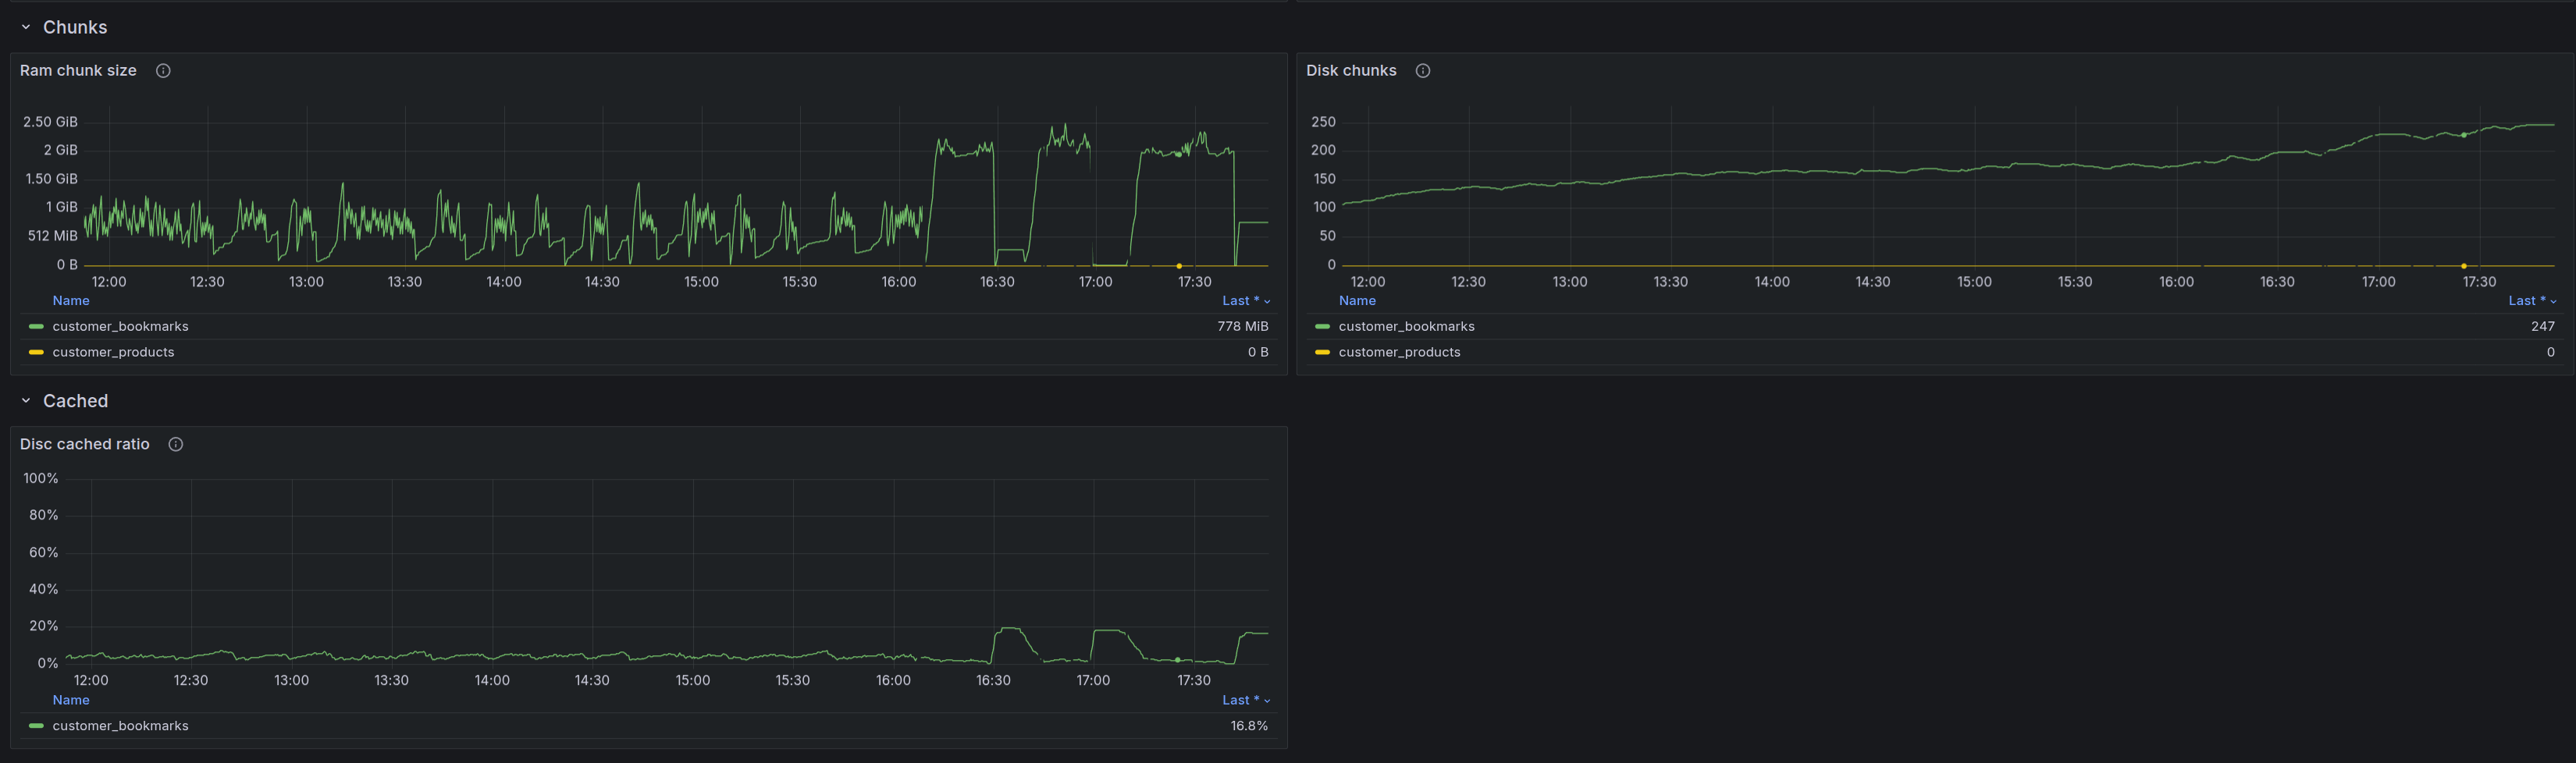Click the Disk chunks info icon
This screenshot has width=2576, height=763.
pyautogui.click(x=1423, y=71)
